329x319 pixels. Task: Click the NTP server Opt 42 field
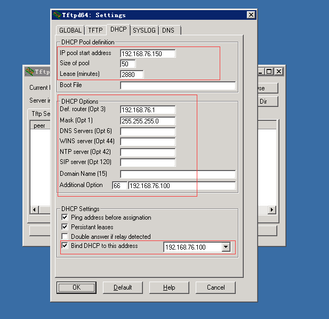(148, 152)
